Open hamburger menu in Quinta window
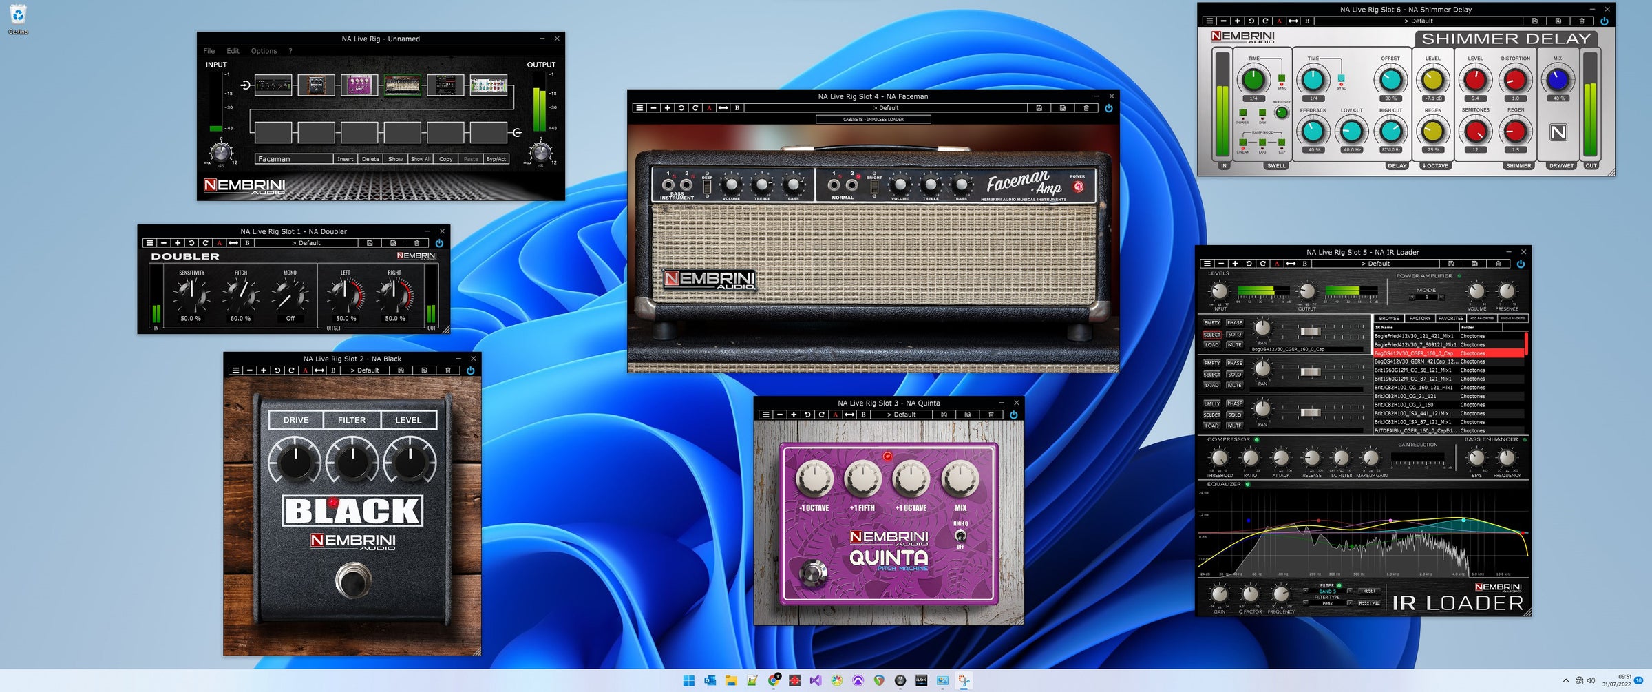The image size is (1652, 692). click(x=765, y=415)
